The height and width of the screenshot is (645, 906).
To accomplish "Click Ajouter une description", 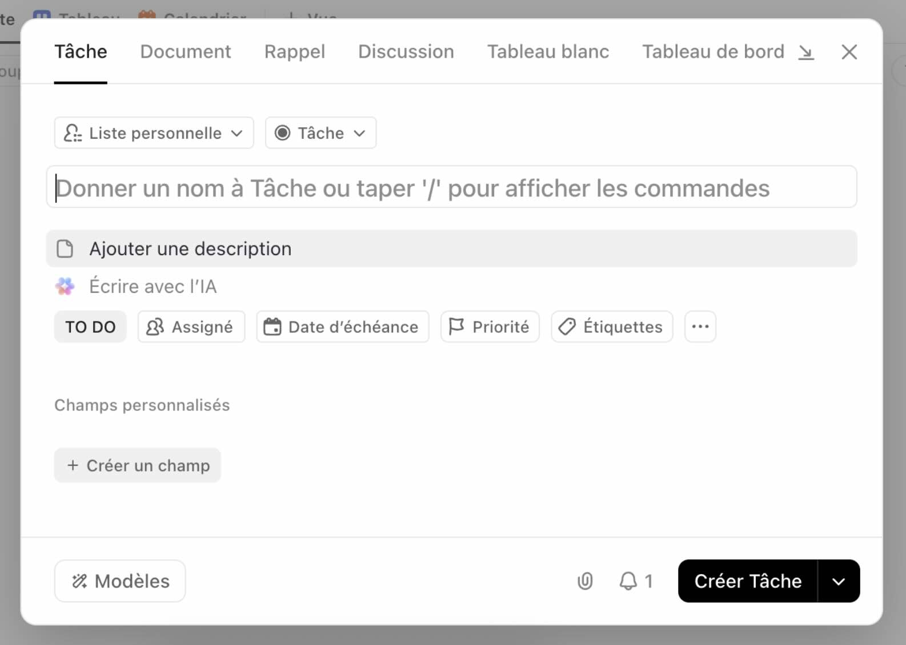I will pos(451,248).
